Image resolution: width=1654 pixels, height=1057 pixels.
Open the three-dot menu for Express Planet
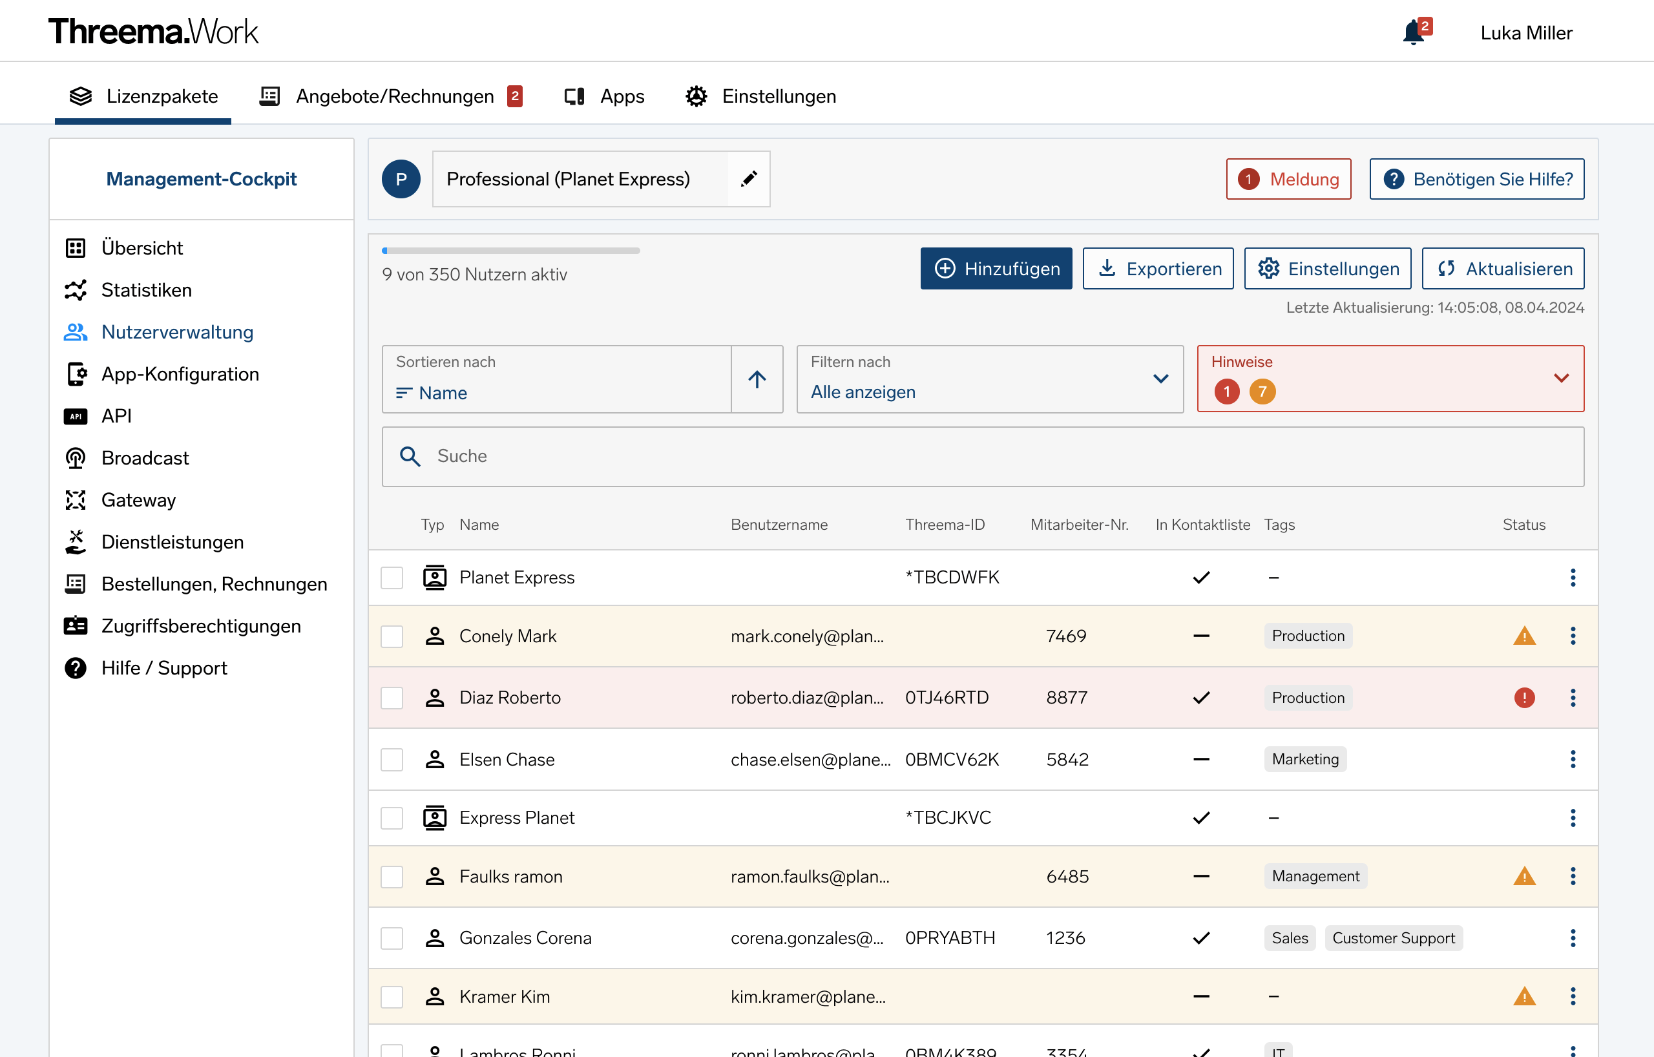pos(1573,818)
